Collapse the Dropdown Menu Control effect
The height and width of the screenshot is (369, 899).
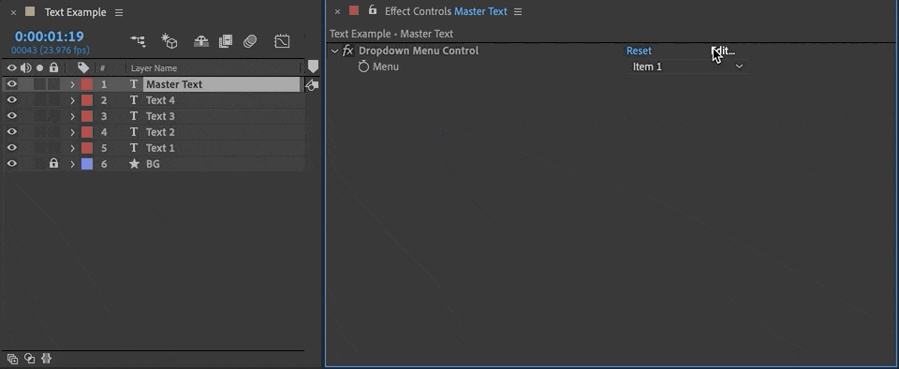(x=335, y=51)
